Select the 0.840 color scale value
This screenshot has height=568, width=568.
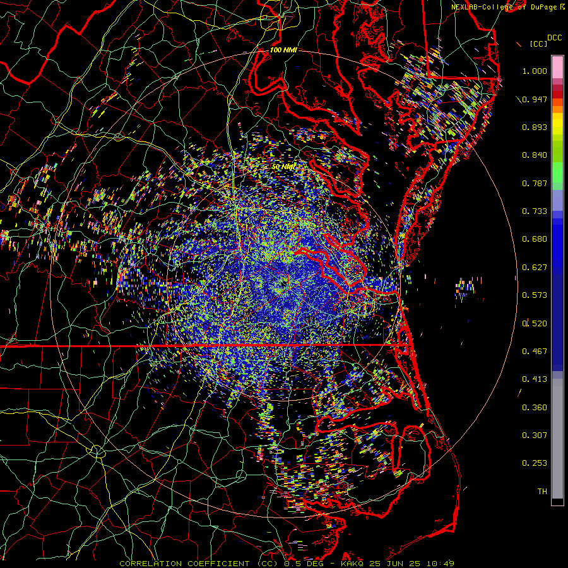(x=535, y=155)
